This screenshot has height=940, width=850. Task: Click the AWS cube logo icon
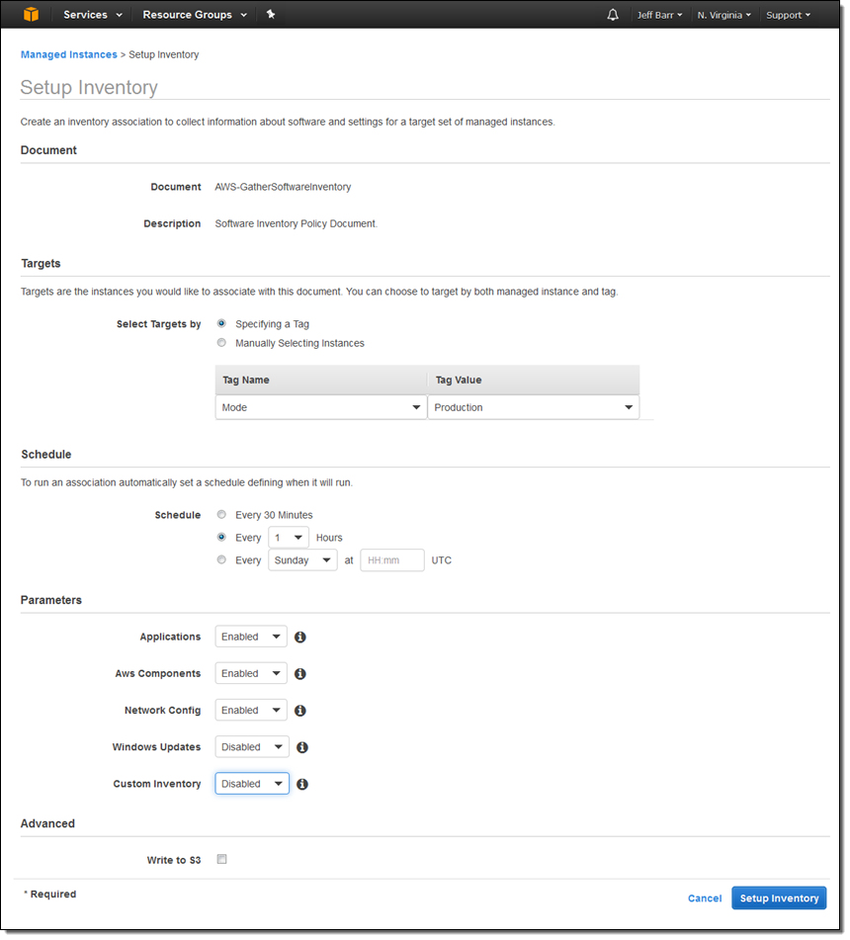pyautogui.click(x=32, y=15)
